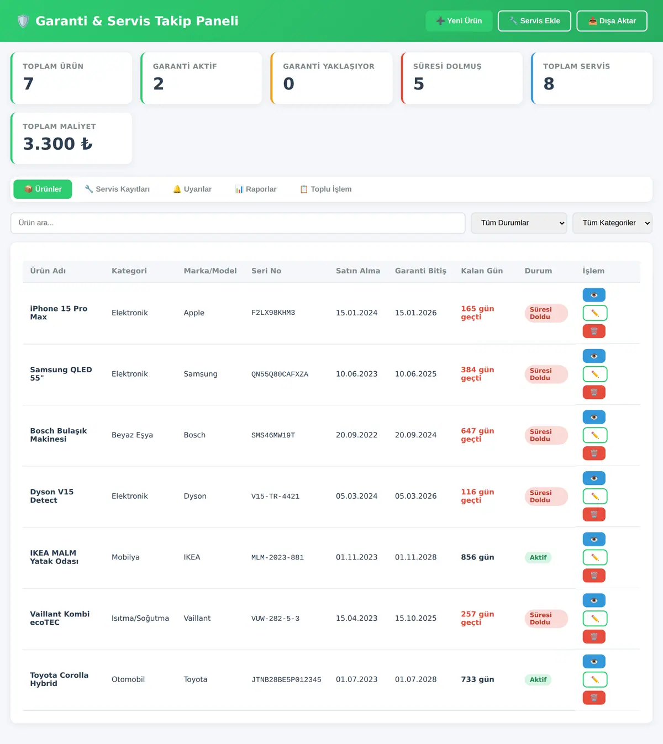Click the Dışa Aktar export button
The width and height of the screenshot is (663, 744).
(x=612, y=21)
